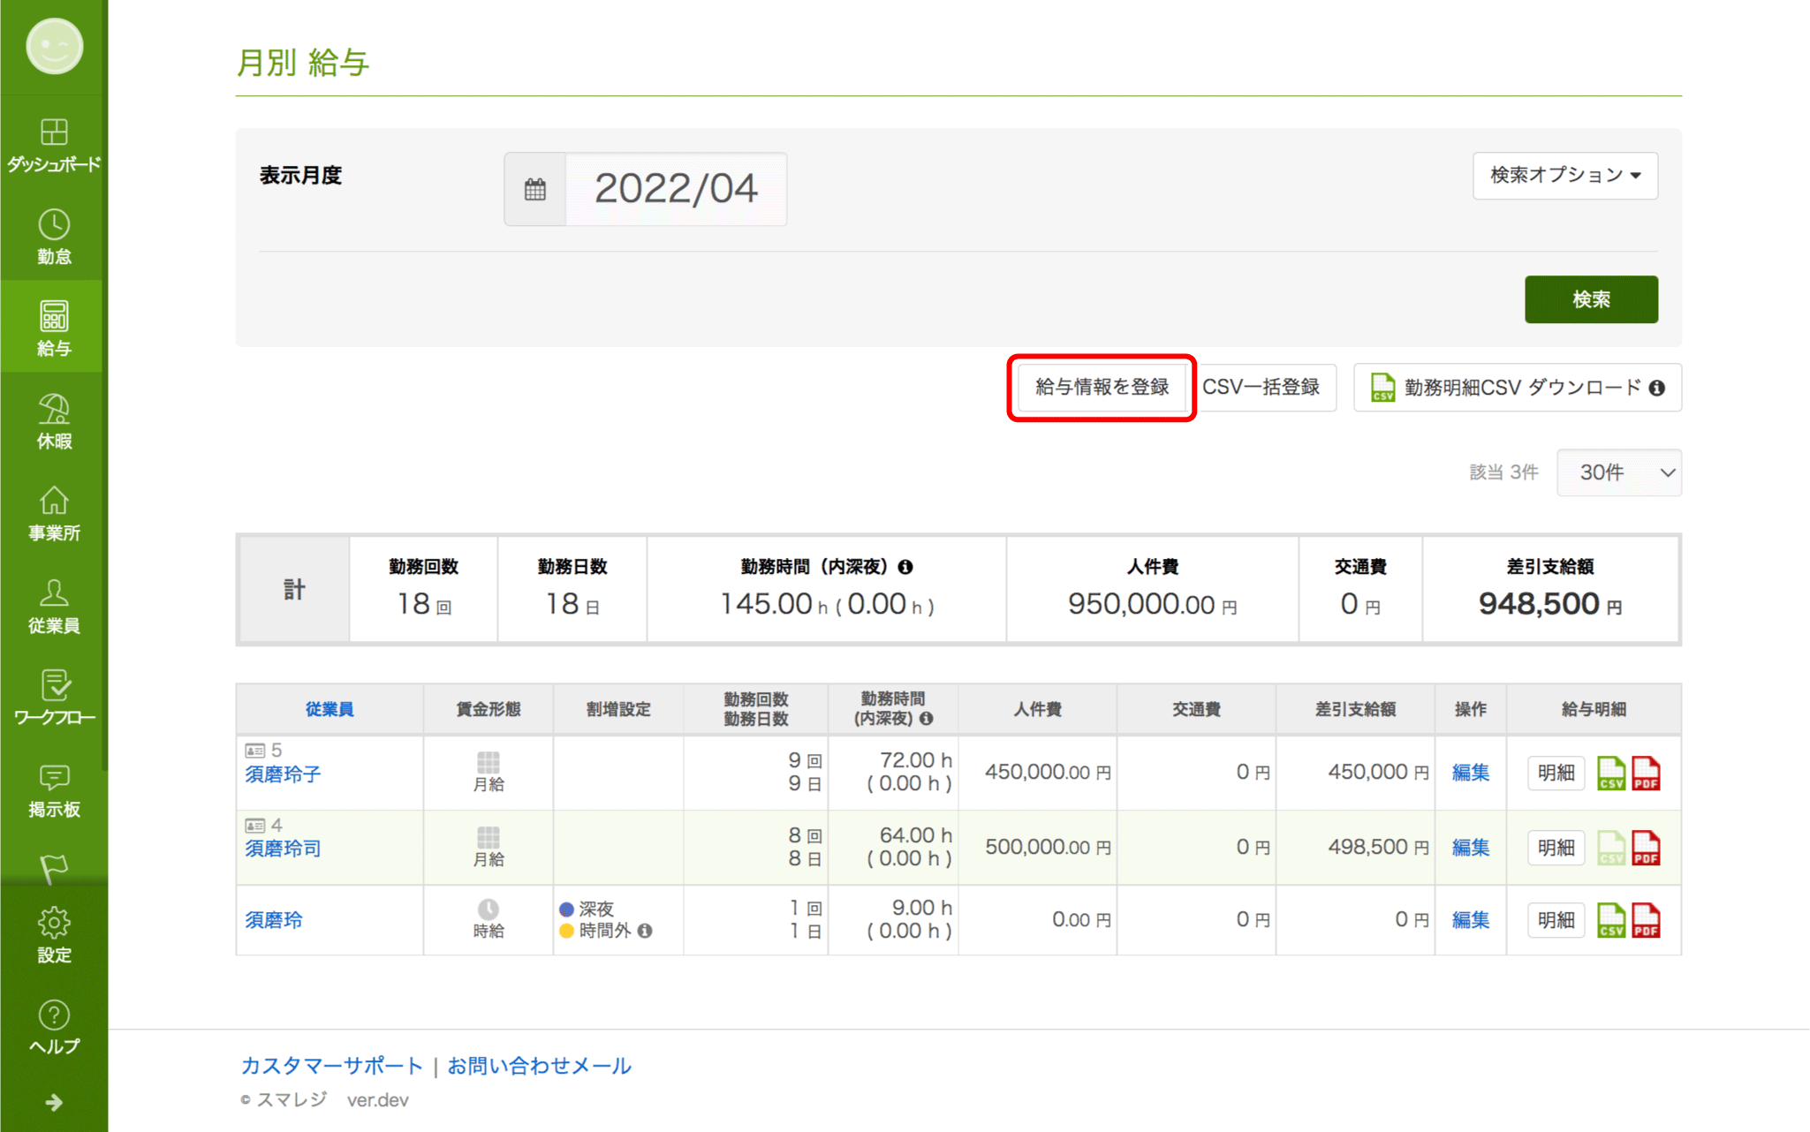Click the flag icon in sidebar
This screenshot has height=1132, width=1810.
point(54,869)
